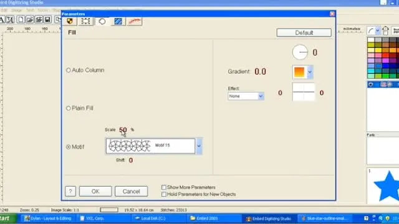Click the angle dial control

[x=300, y=52]
